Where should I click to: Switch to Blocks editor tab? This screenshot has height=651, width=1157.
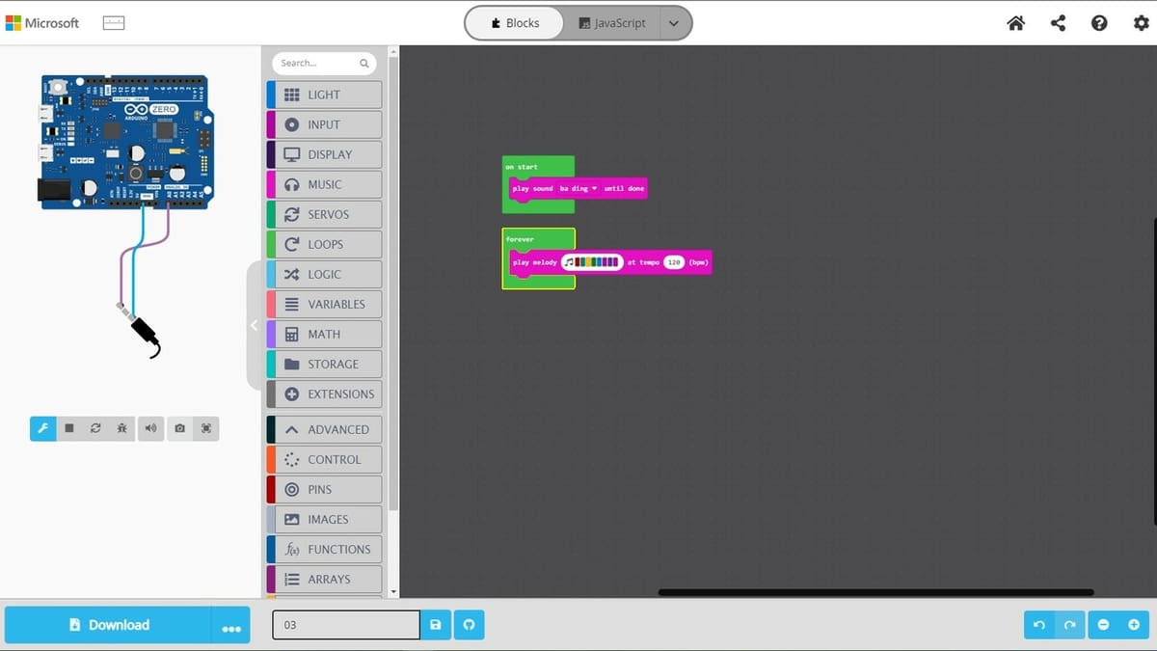[x=514, y=23]
